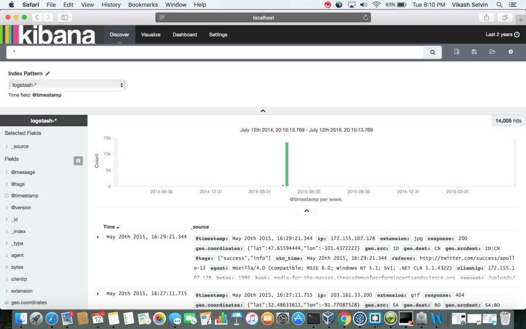Image resolution: width=526 pixels, height=329 pixels.
Task: Expand the 16:27:11.715 log row
Action: (98, 294)
